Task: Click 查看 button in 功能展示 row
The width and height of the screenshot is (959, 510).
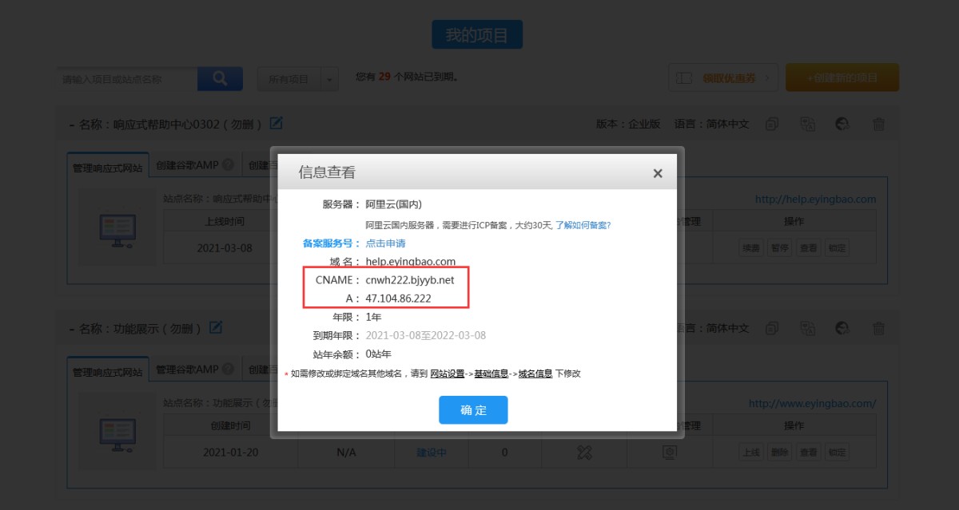Action: [x=808, y=453]
